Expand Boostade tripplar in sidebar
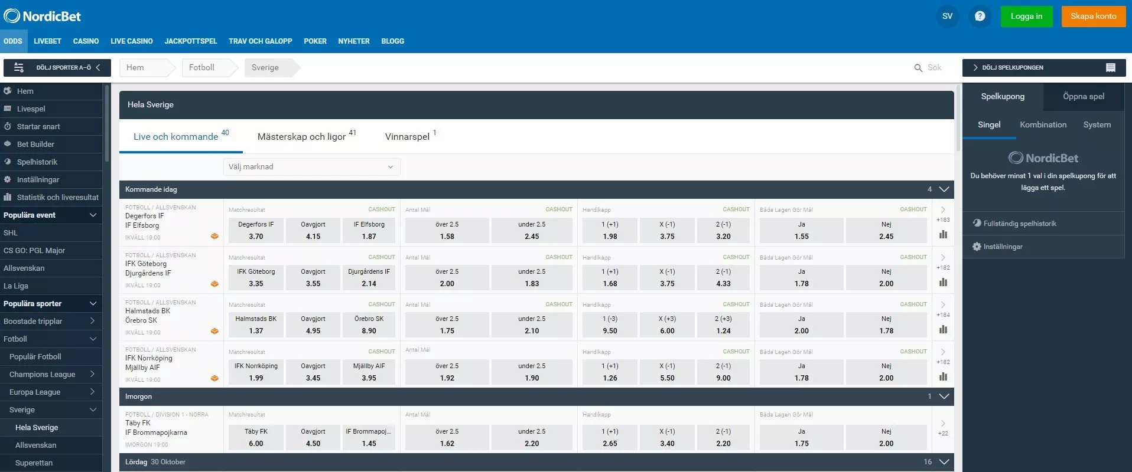The height and width of the screenshot is (472, 1132). pos(93,322)
